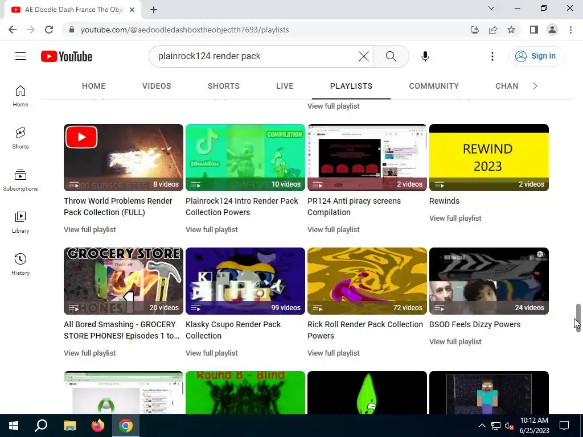Open Subscriptions in sidebar
583x437 pixels.
[20, 180]
